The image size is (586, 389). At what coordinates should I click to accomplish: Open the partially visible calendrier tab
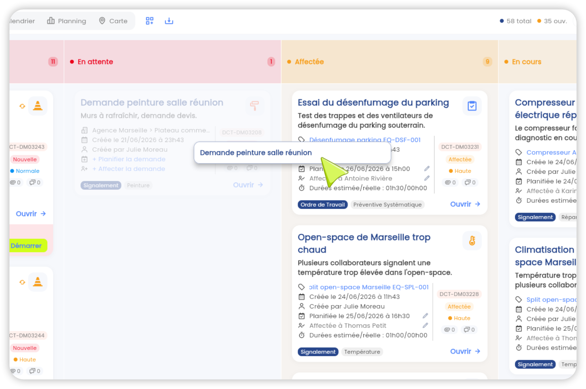[x=22, y=21]
